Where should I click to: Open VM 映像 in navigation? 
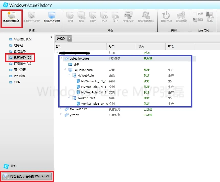[x=17, y=76]
